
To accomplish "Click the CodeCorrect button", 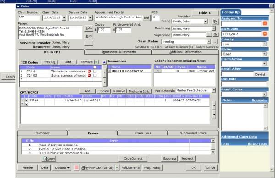I will [133, 159].
